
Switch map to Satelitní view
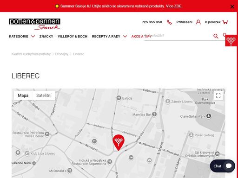pyautogui.click(x=44, y=95)
